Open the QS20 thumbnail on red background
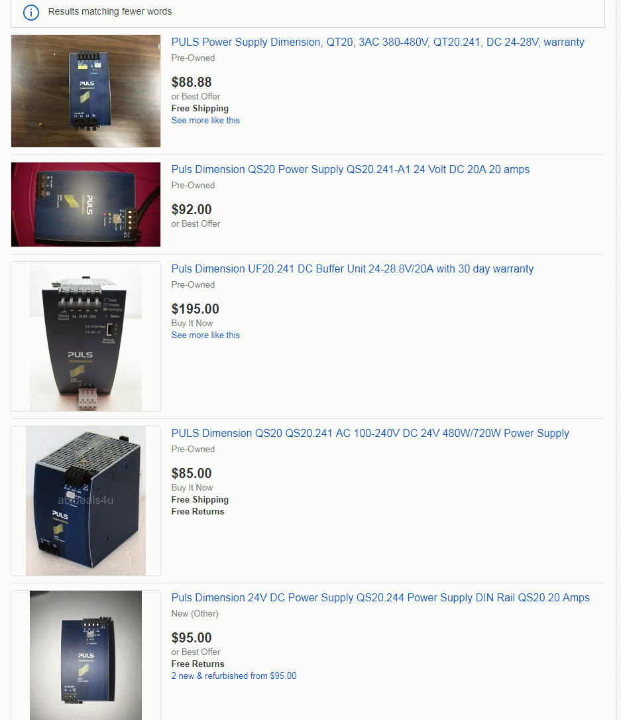Image resolution: width=621 pixels, height=720 pixels. (86, 204)
